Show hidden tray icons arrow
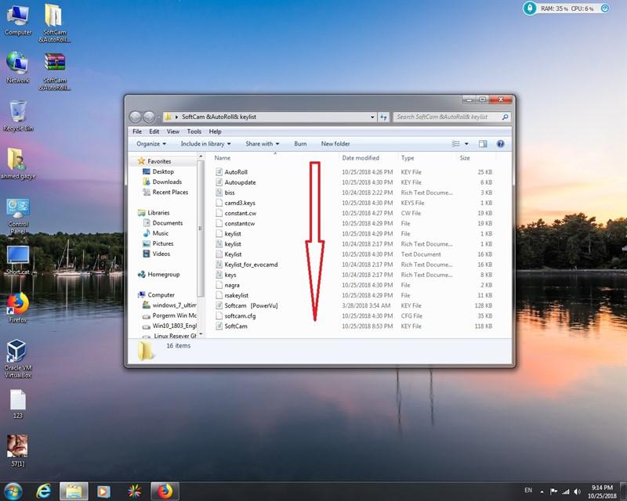This screenshot has width=627, height=501. click(x=542, y=492)
